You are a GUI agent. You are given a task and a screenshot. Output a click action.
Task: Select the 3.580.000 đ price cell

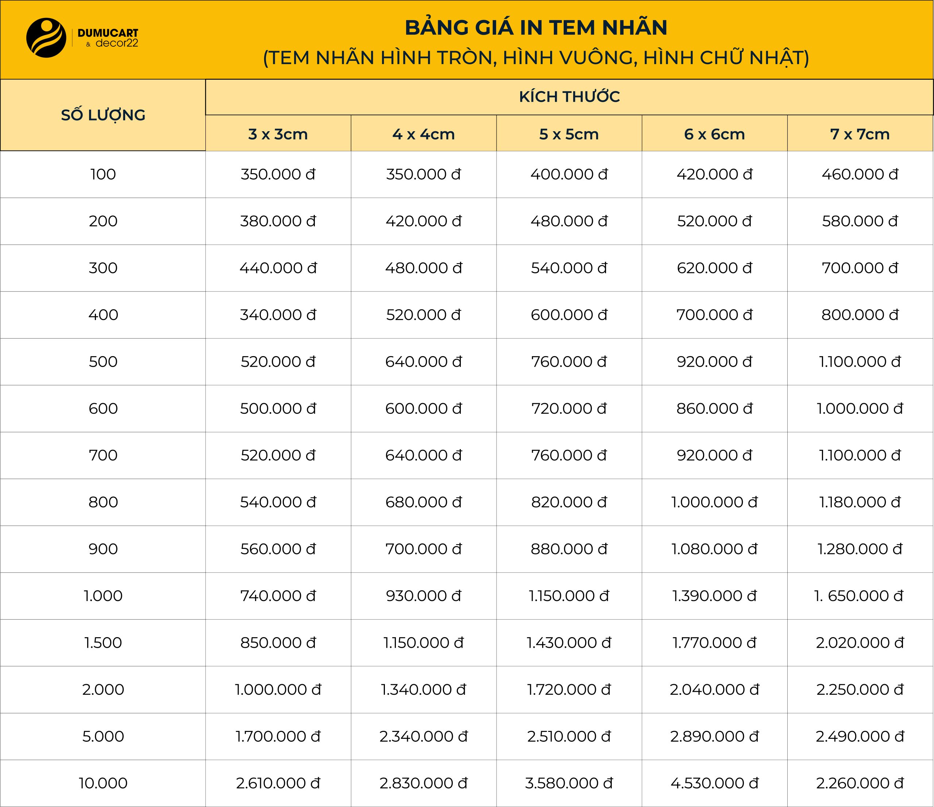pyautogui.click(x=569, y=783)
